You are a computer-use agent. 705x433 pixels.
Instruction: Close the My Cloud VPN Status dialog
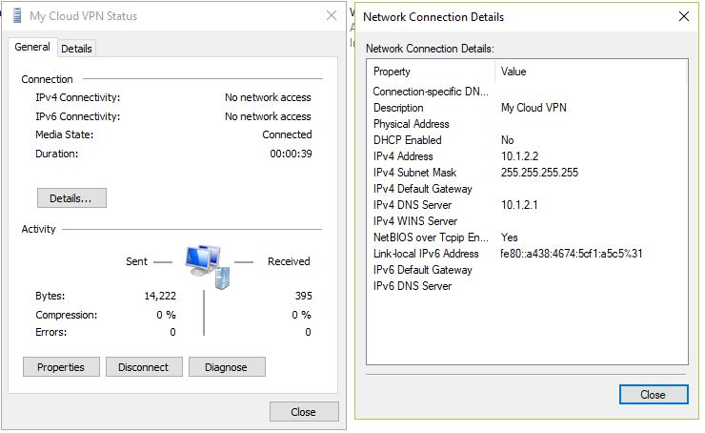point(304,412)
